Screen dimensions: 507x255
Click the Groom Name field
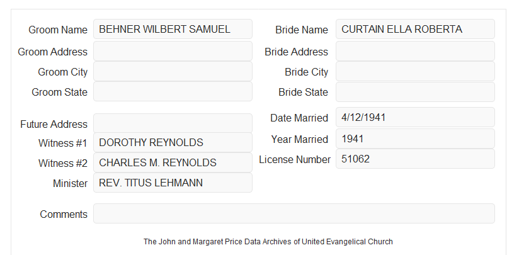tap(173, 29)
